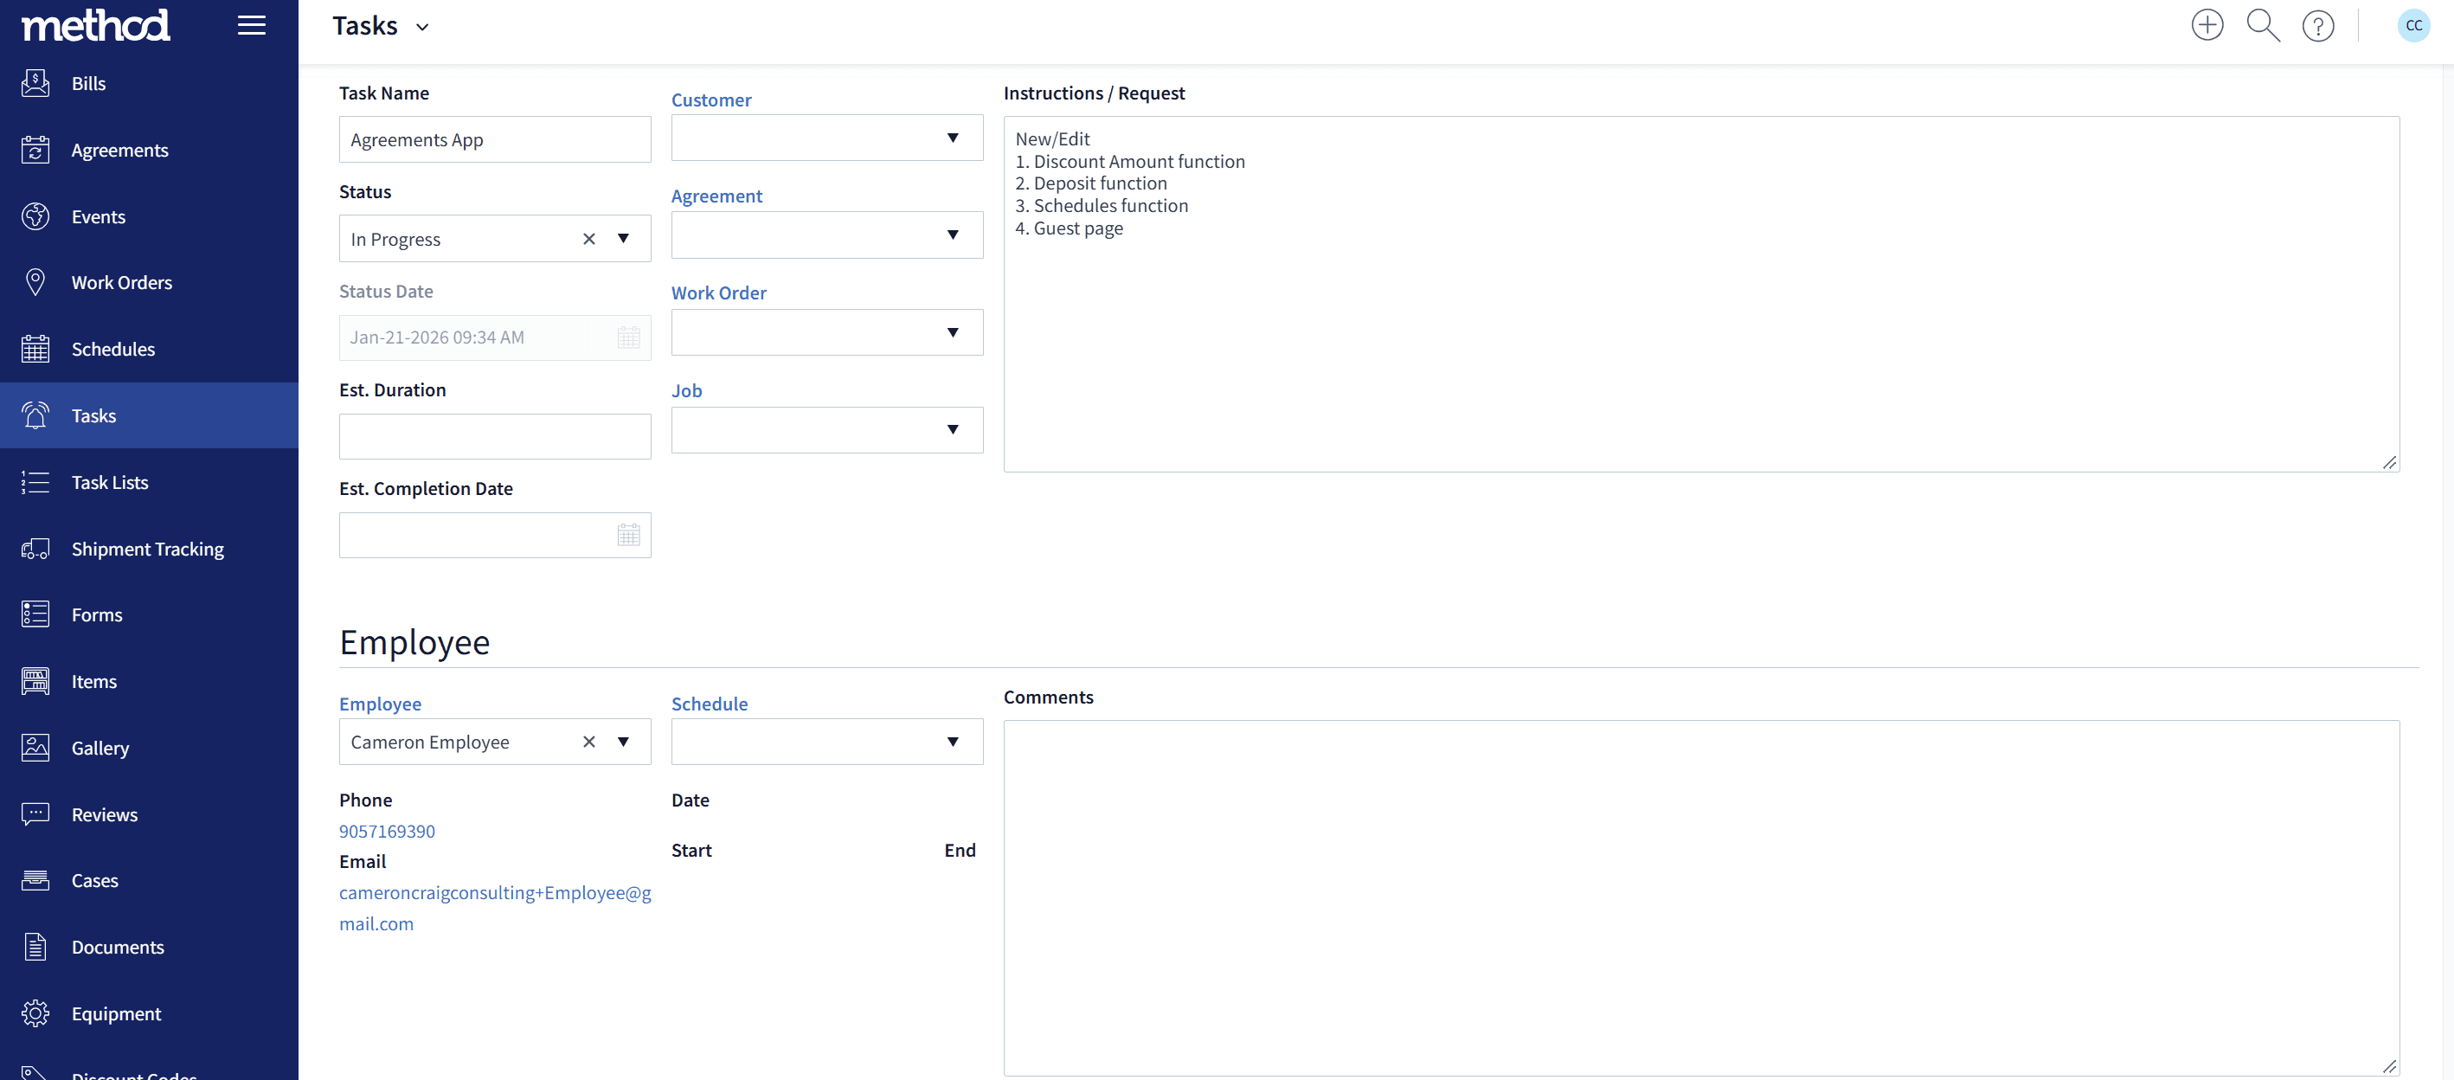Open the Schedules grid icon
Screen dimensions: 2454x1080
click(35, 349)
